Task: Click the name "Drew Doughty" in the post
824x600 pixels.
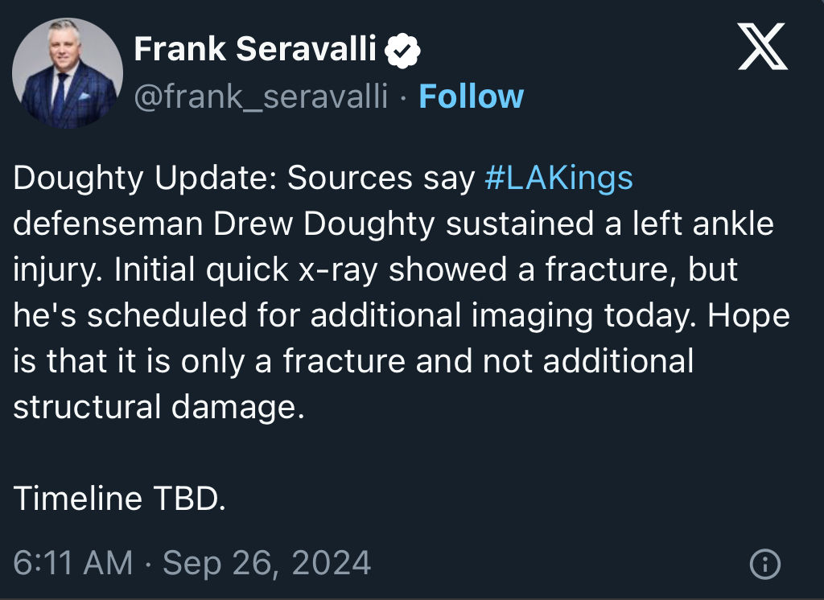Action: [x=324, y=224]
